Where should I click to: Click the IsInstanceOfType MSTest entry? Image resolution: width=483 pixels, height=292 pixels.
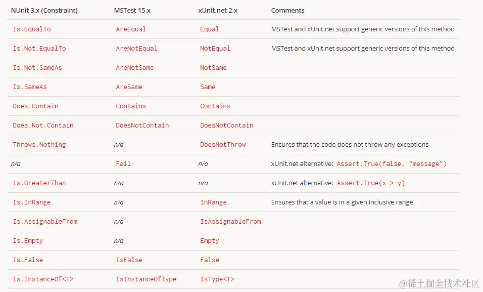pyautogui.click(x=146, y=279)
